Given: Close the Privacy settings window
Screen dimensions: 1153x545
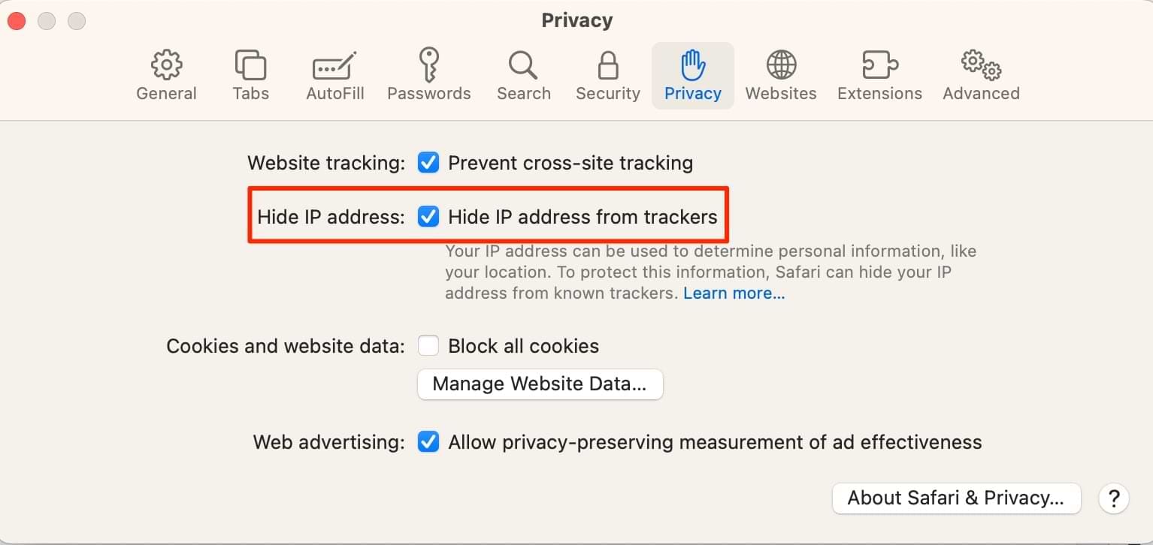Looking at the screenshot, I should click(17, 21).
